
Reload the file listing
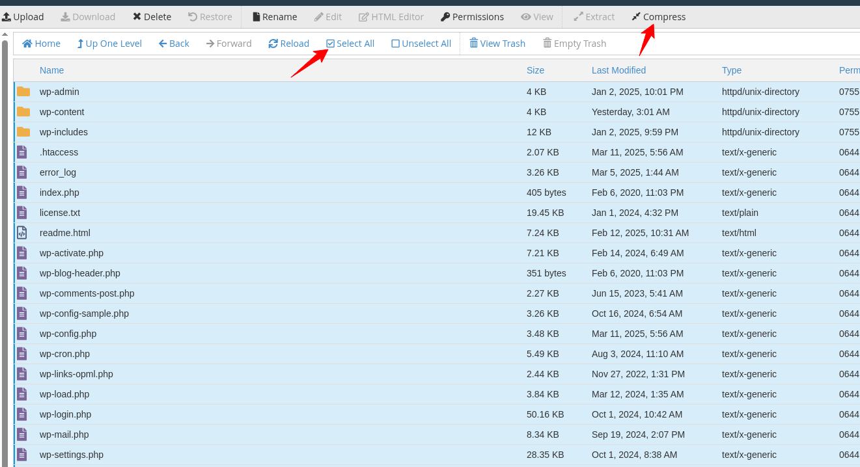[288, 44]
